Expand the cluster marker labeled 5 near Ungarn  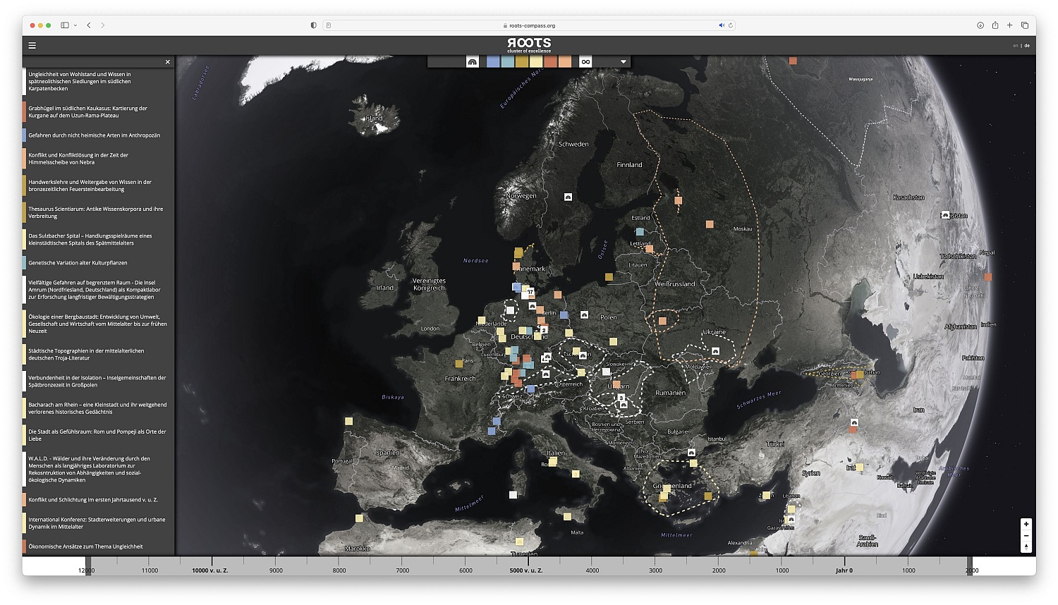621,398
